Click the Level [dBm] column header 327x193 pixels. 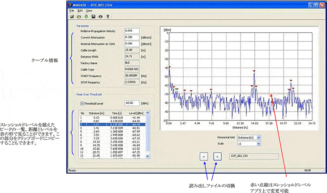click(x=136, y=113)
